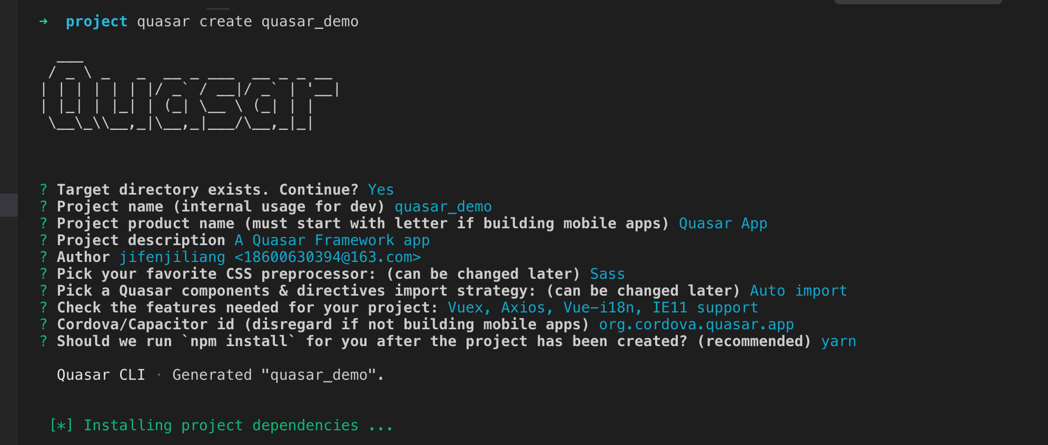
Task: Select the 'Yes' answer text
Action: (381, 189)
